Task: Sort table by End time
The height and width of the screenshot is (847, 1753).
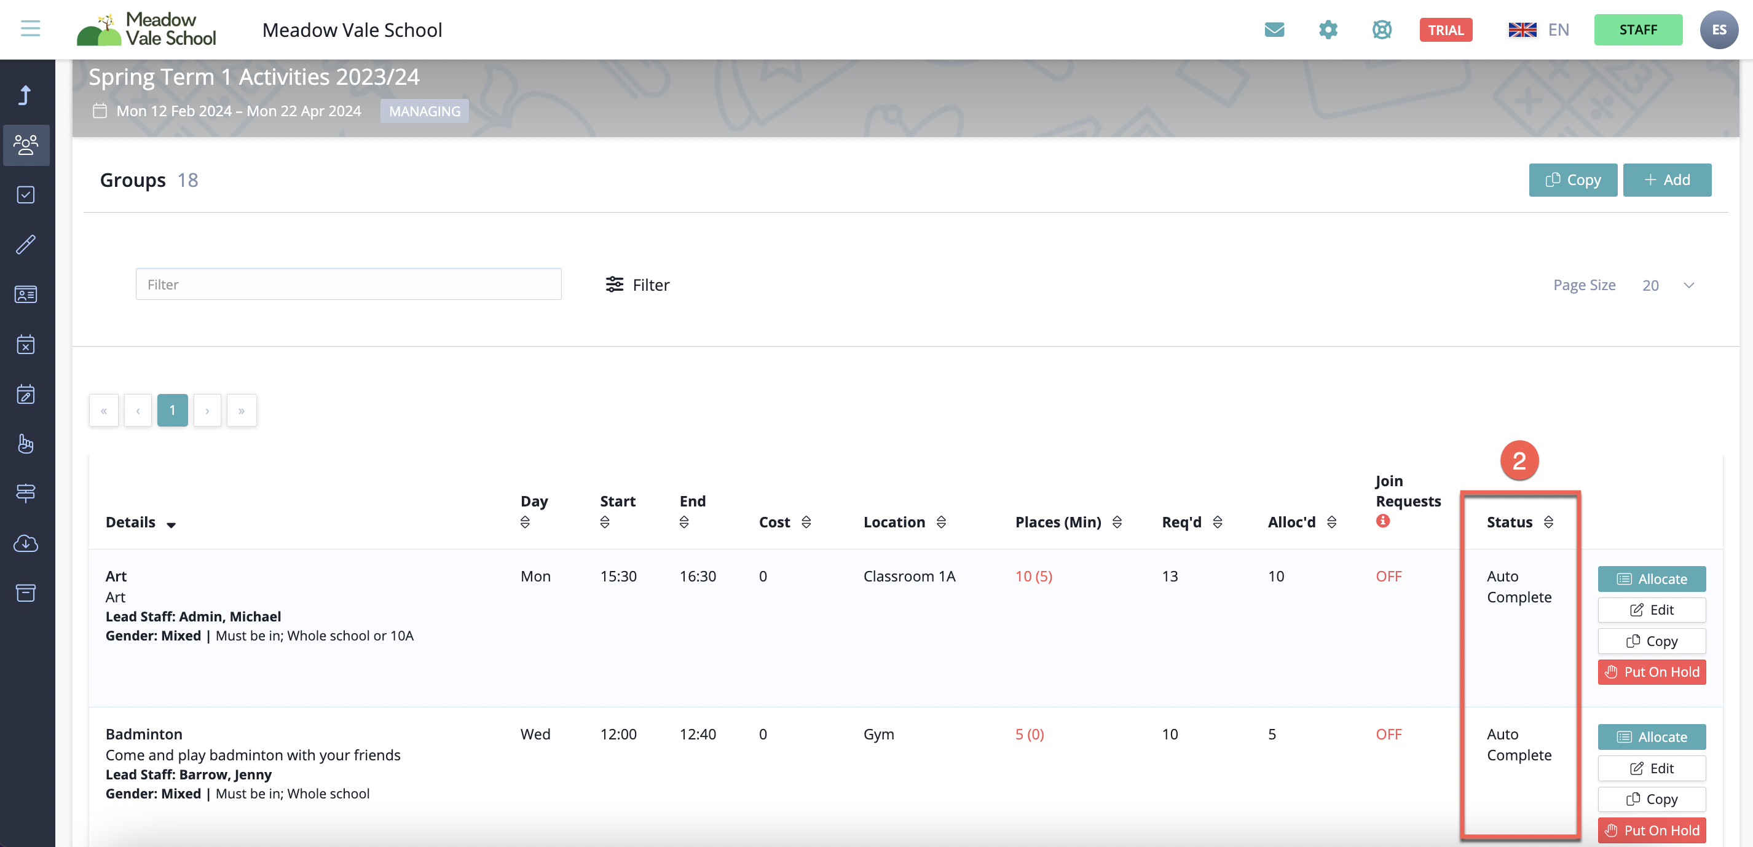Action: coord(684,522)
